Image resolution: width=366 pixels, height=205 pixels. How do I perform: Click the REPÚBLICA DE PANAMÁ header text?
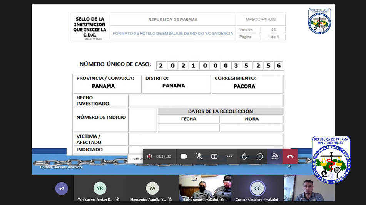[x=173, y=20]
